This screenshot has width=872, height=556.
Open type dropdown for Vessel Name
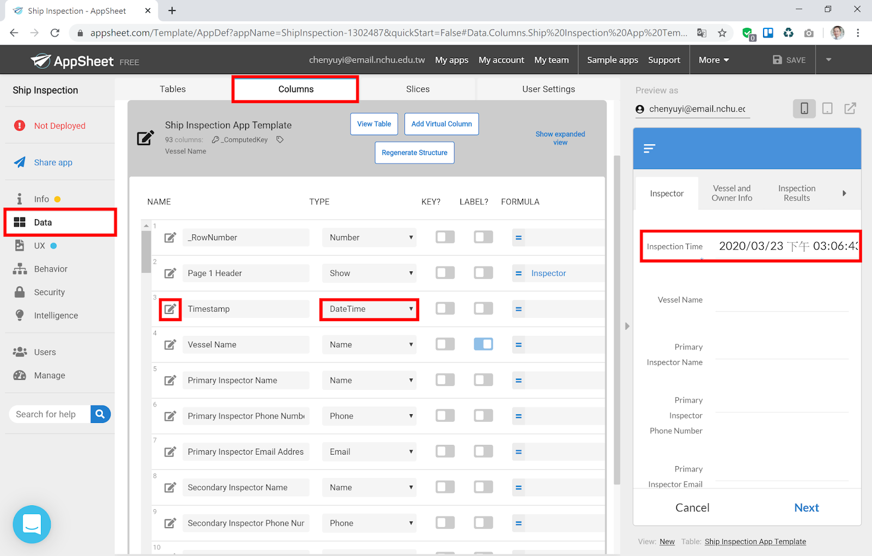coord(370,345)
